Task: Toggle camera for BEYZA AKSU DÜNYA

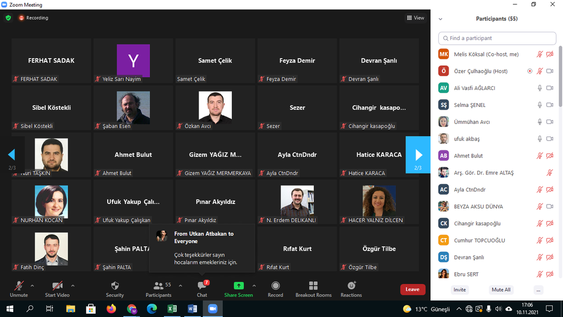Action: [x=550, y=206]
